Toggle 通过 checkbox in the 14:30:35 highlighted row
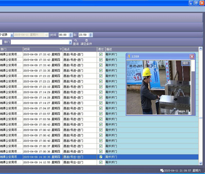This screenshot has height=174, width=205. tap(101, 157)
